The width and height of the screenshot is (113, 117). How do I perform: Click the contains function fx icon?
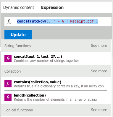[8, 84]
